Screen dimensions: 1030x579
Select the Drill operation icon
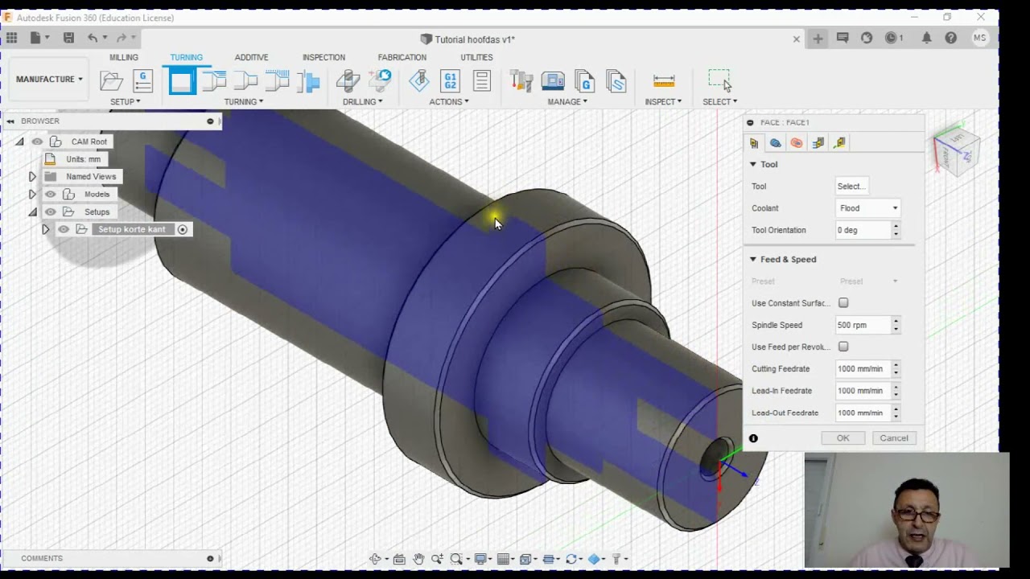[x=348, y=81]
